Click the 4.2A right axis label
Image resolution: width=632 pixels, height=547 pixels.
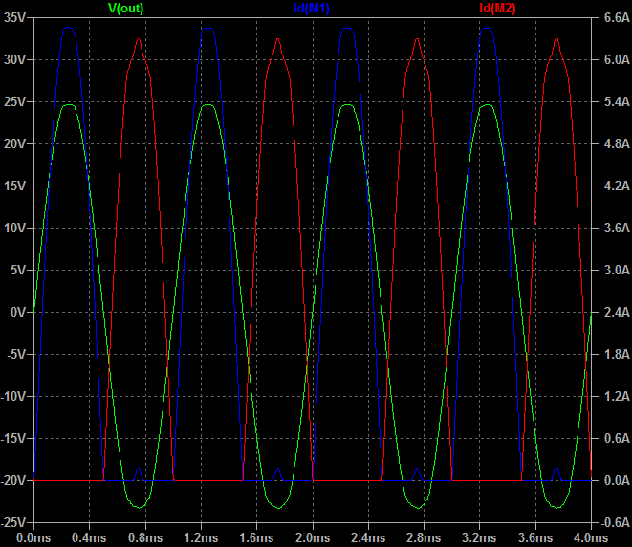pyautogui.click(x=617, y=186)
